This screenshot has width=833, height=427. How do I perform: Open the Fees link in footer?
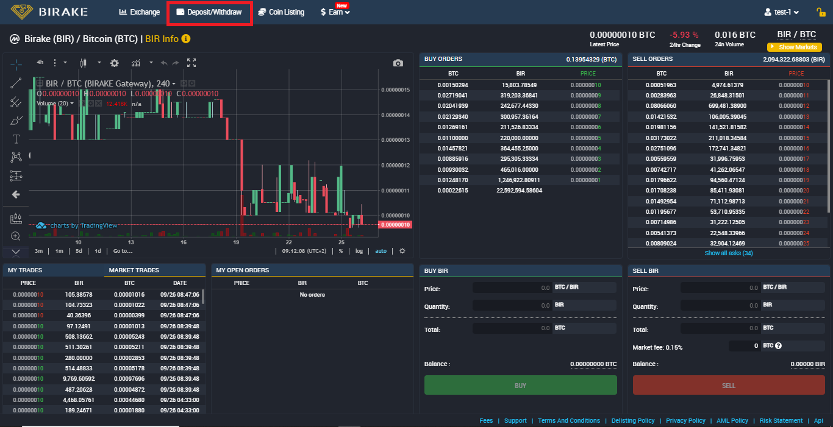pos(486,420)
